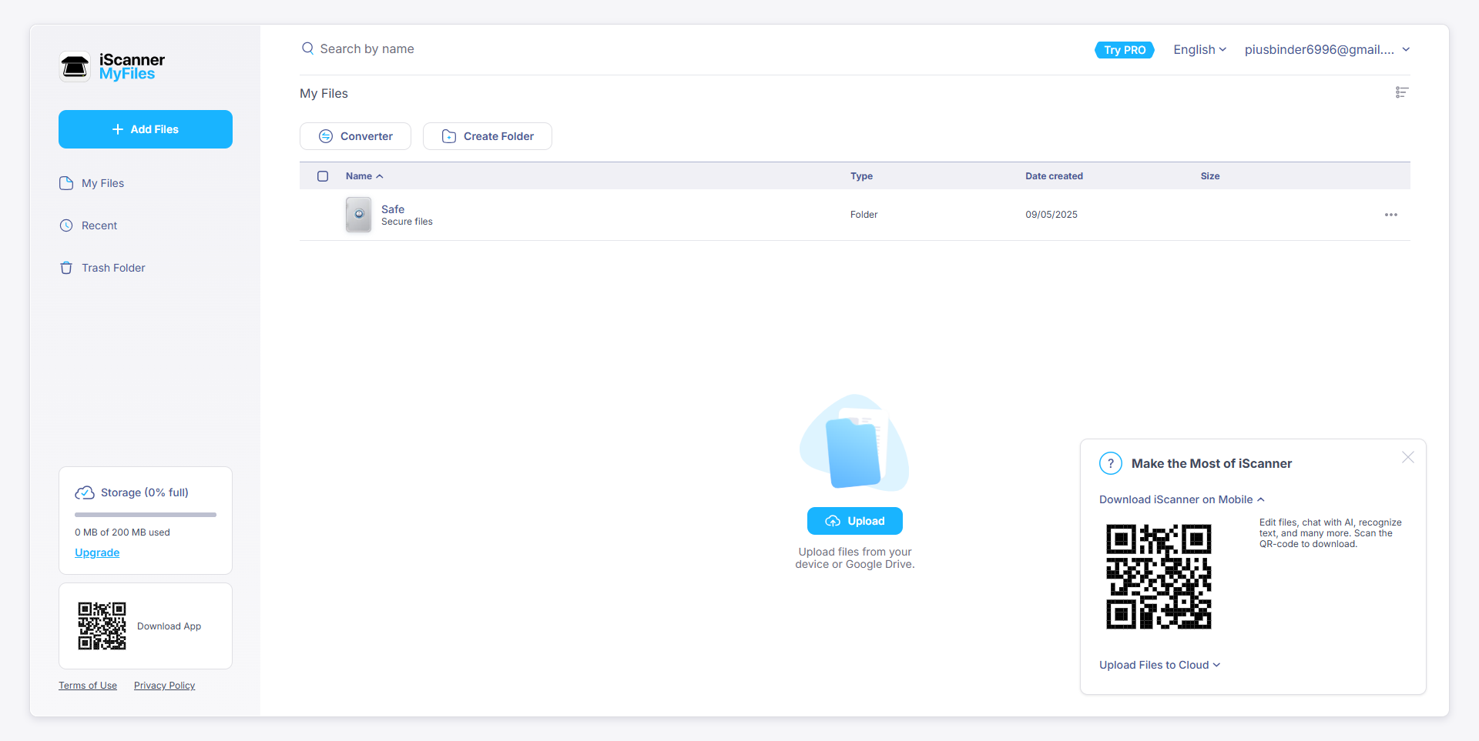Toggle the select all files checkbox
This screenshot has width=1479, height=741.
point(323,176)
